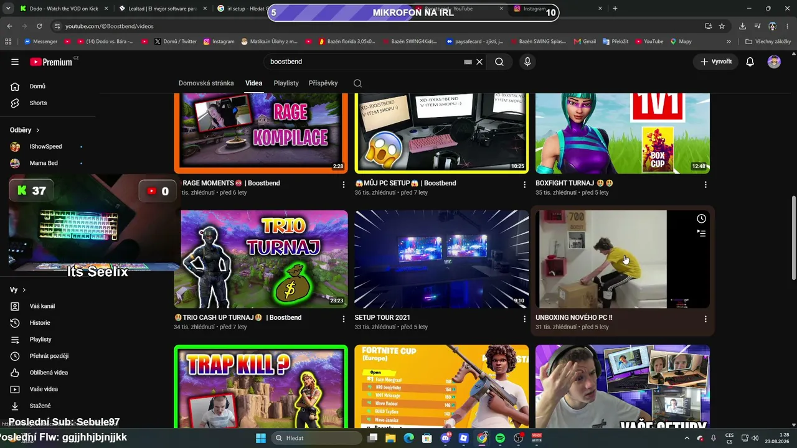The width and height of the screenshot is (797, 448).
Task: Switch to Lealtad browser tab
Action: click(x=162, y=9)
